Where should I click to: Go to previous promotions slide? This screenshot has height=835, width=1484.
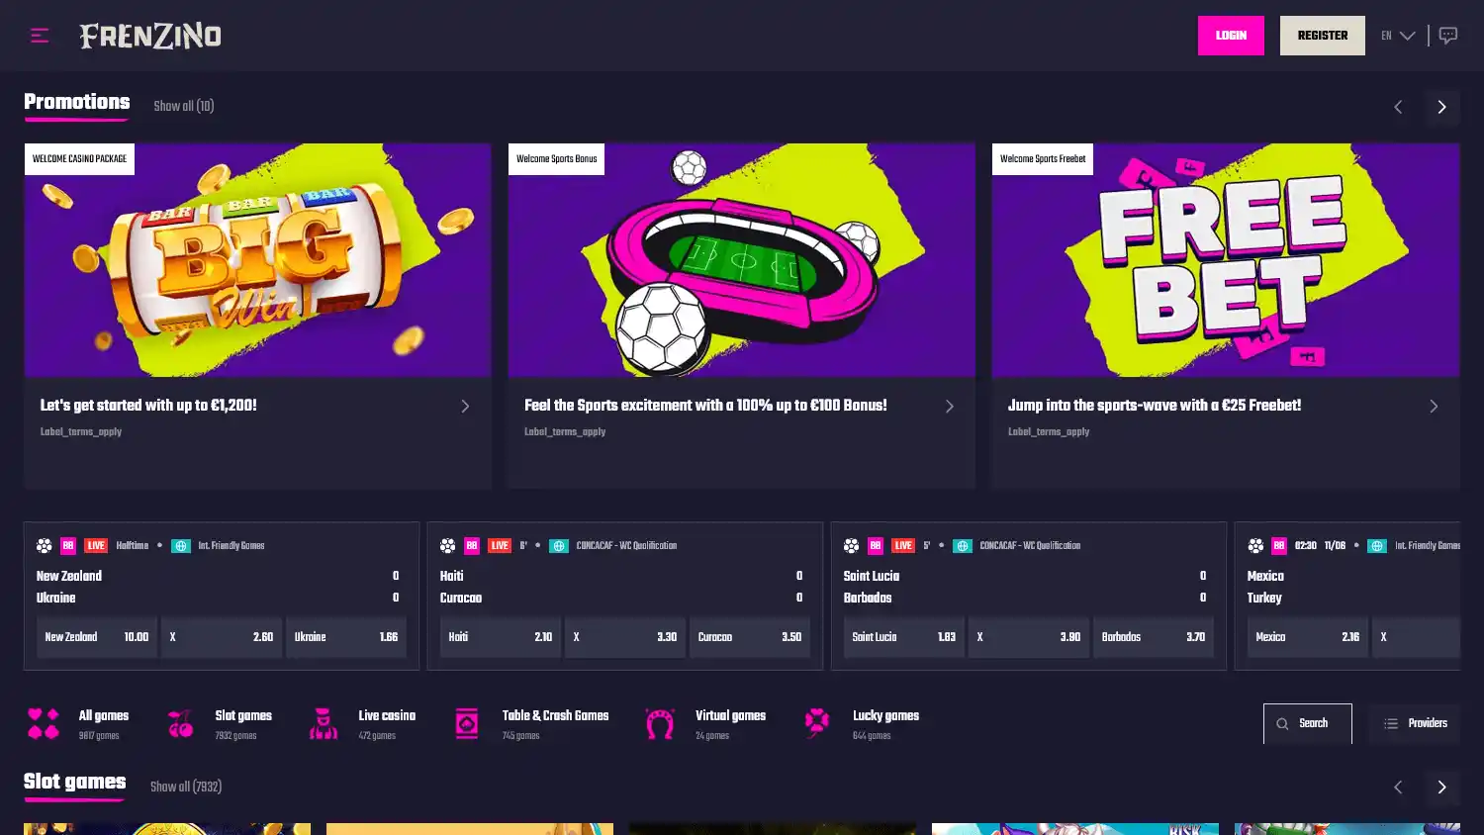pos(1398,107)
